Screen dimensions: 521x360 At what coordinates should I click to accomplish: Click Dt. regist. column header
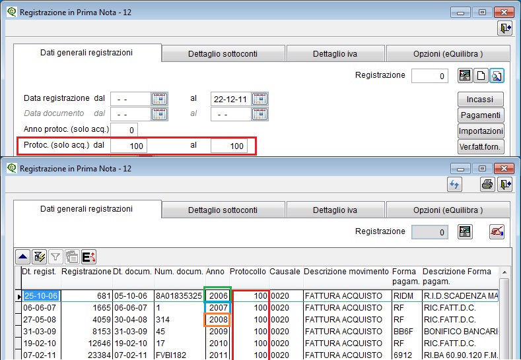pos(41,276)
